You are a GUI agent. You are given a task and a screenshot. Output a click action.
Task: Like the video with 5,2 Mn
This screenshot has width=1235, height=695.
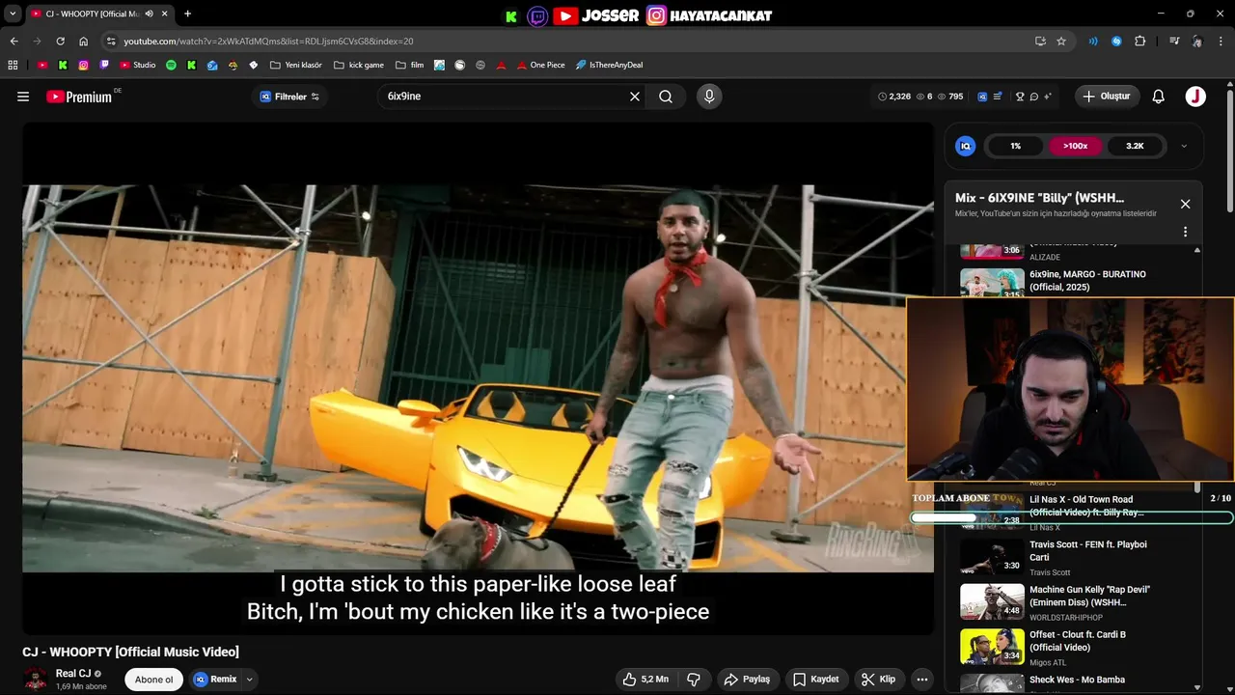click(645, 680)
